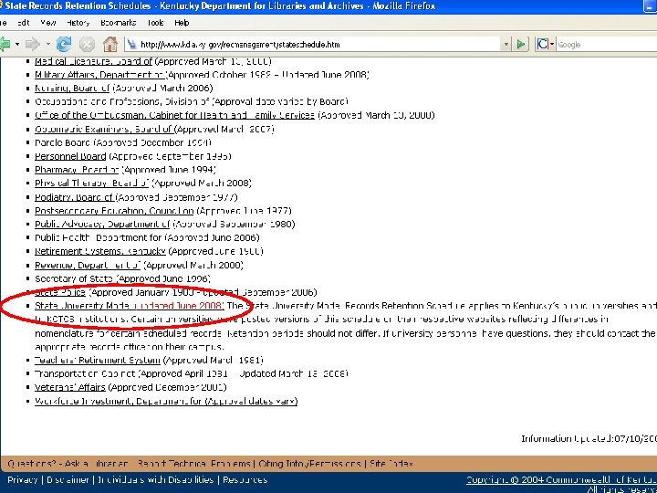Click Site Index footer link
The image size is (657, 493).
click(x=391, y=464)
